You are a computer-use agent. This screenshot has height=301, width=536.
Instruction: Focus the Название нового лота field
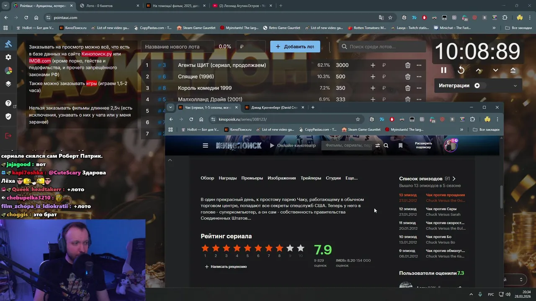178,46
